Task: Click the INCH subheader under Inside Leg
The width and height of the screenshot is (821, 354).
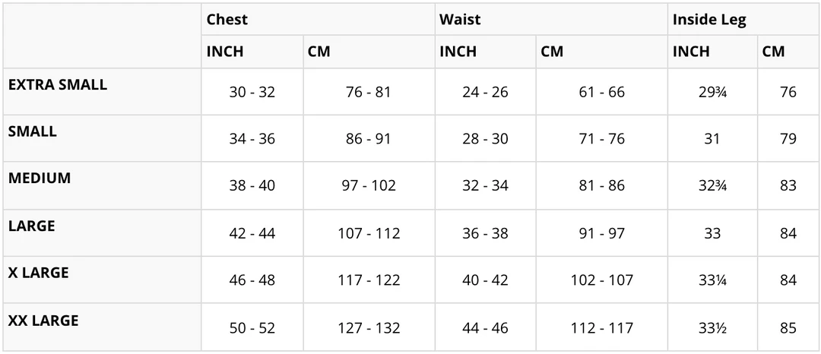Action: [691, 52]
